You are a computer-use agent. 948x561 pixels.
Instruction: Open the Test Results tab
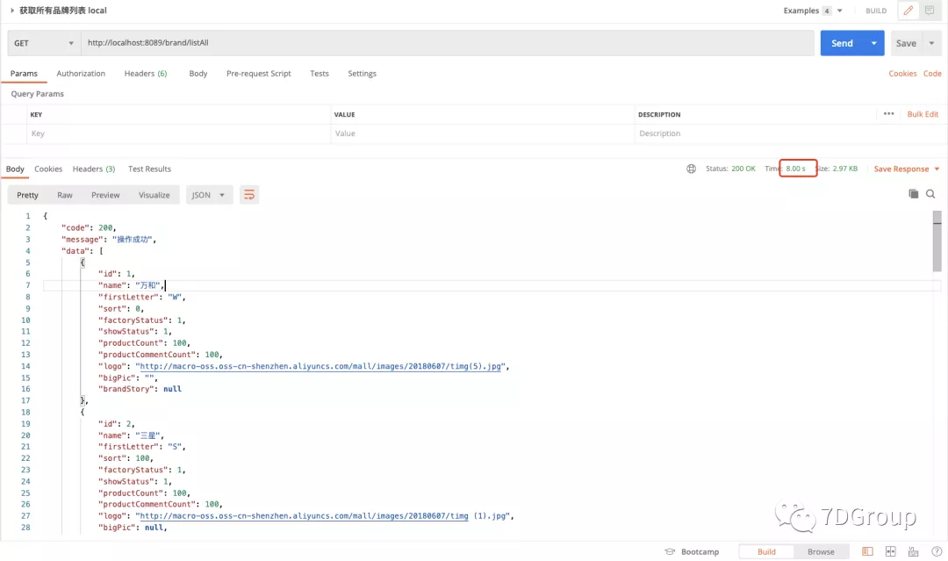[x=149, y=169]
